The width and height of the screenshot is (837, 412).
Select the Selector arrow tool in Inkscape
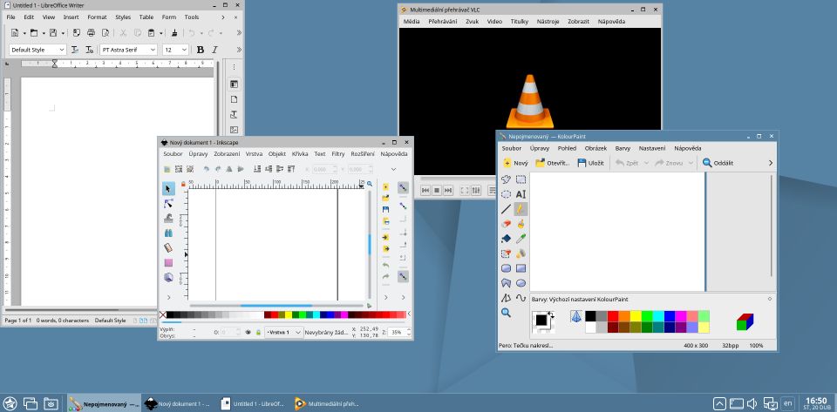168,189
